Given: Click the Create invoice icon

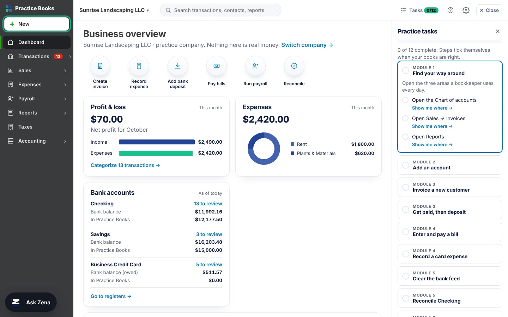Looking at the screenshot, I should [100, 66].
